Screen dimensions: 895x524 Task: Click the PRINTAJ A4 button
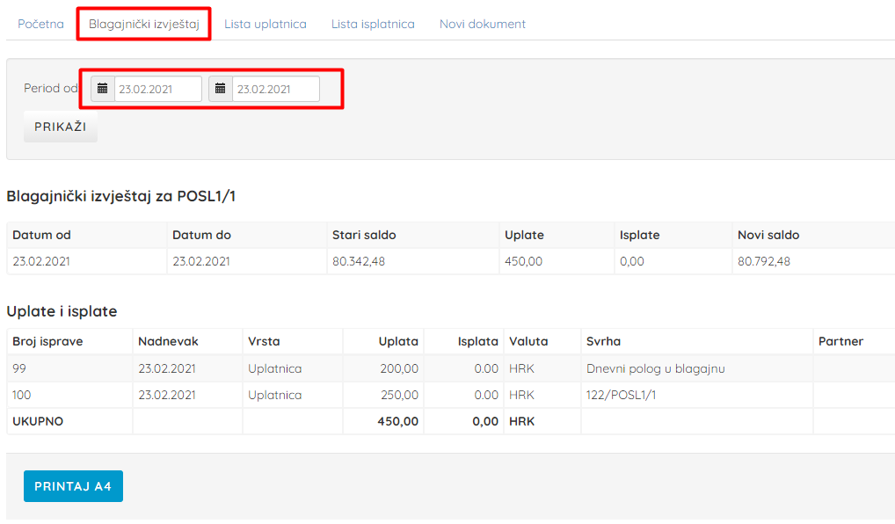pos(73,486)
